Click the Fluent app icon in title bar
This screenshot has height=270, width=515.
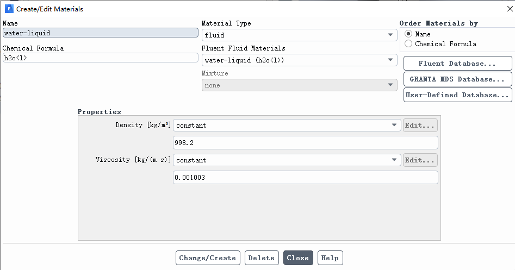(9, 9)
